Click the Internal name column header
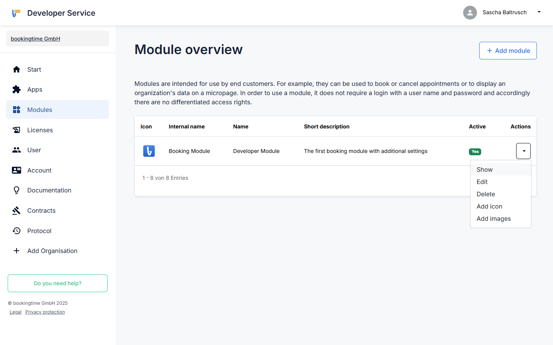The height and width of the screenshot is (345, 553). coord(187,127)
